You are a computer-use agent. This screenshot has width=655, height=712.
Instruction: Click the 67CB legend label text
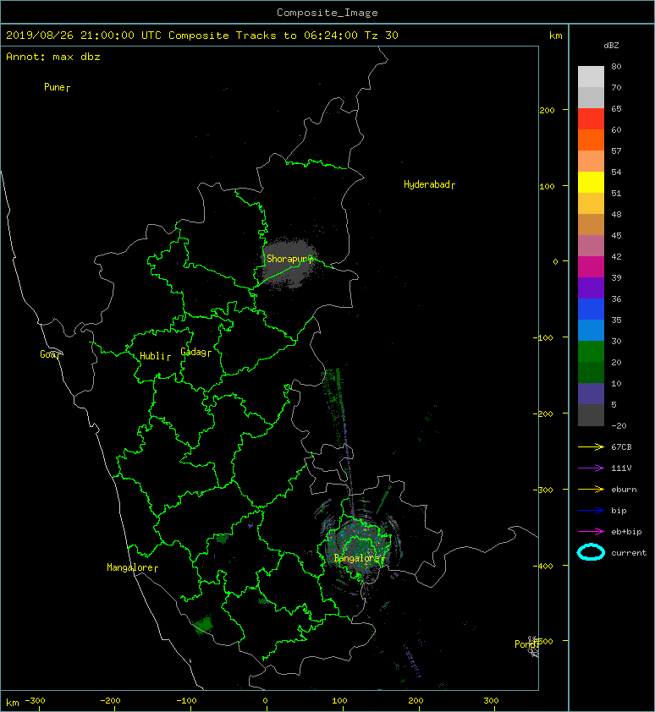[x=621, y=446]
